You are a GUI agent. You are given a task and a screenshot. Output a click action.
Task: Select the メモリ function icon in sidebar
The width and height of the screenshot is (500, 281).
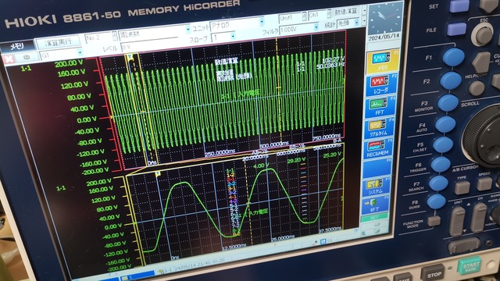coord(382,62)
